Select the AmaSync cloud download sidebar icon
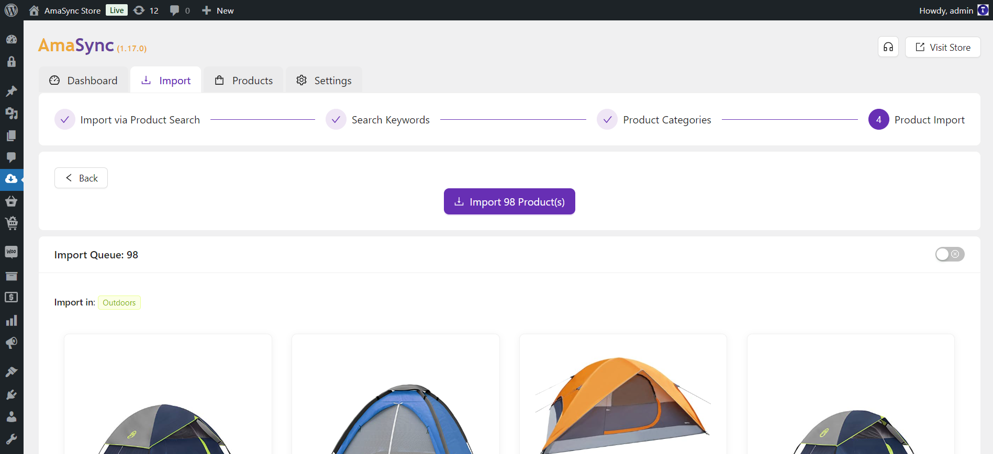Image resolution: width=993 pixels, height=454 pixels. click(x=12, y=179)
